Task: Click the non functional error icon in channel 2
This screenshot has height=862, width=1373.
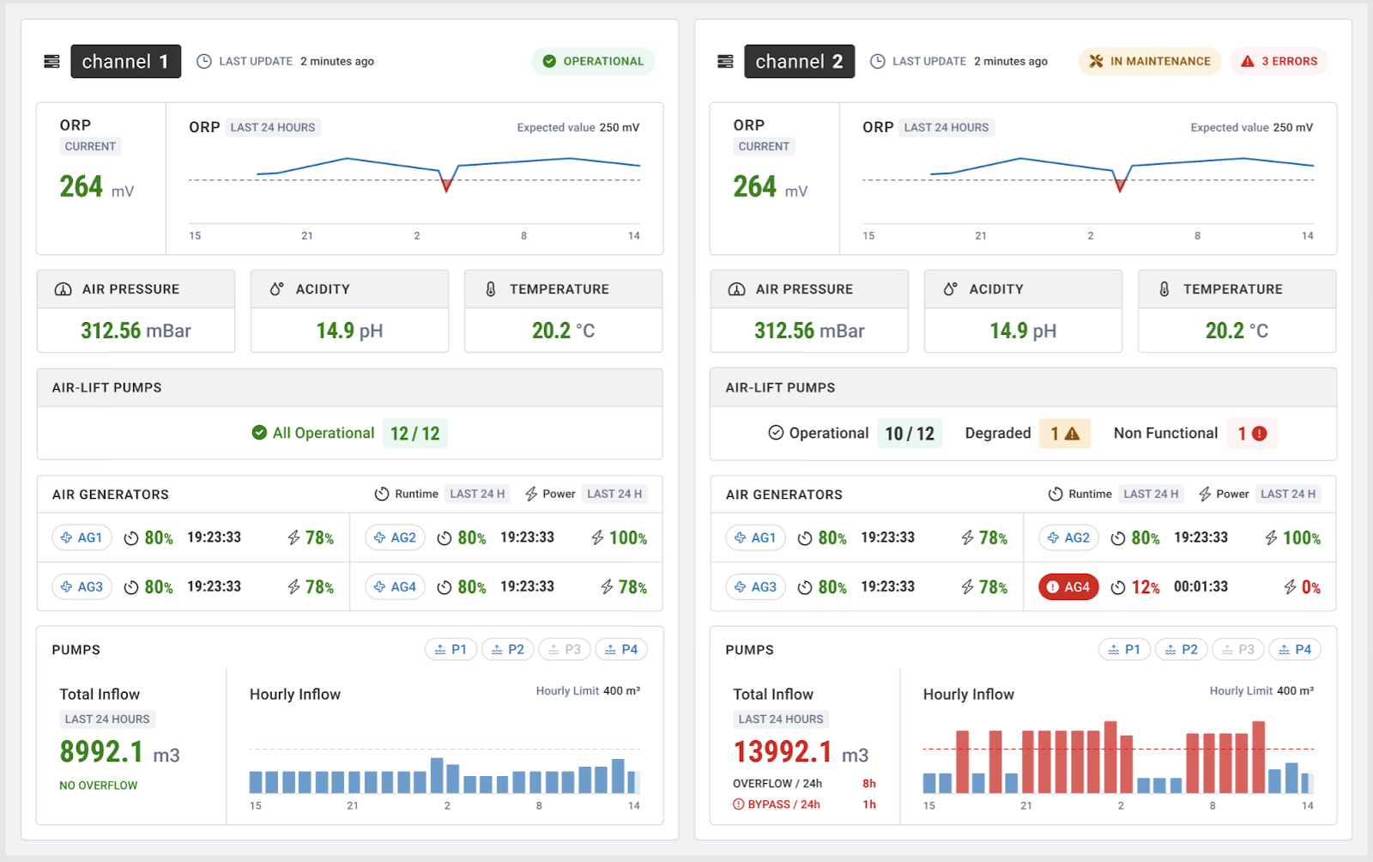Action: [1259, 434]
